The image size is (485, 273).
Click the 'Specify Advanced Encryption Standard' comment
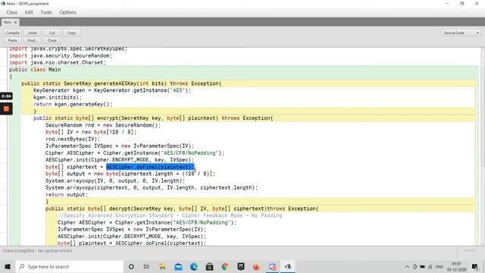tap(170, 215)
